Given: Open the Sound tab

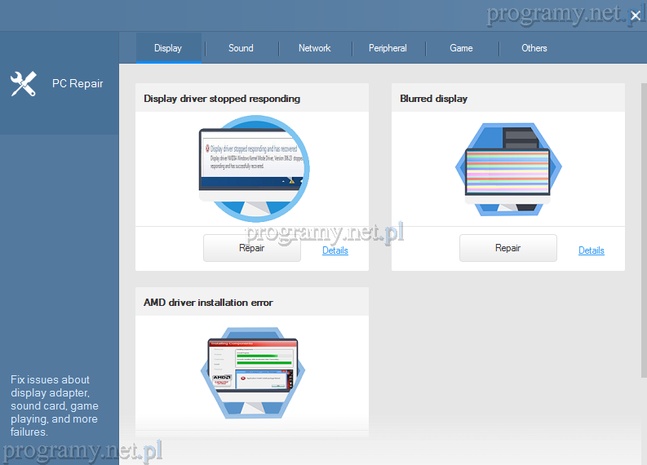Looking at the screenshot, I should [241, 48].
